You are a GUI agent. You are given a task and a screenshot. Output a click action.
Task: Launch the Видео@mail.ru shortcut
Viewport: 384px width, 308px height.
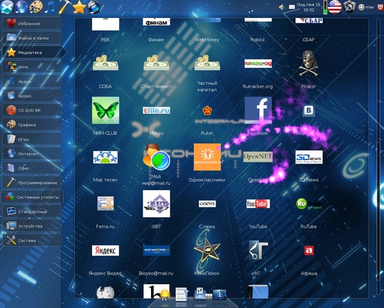click(x=156, y=250)
